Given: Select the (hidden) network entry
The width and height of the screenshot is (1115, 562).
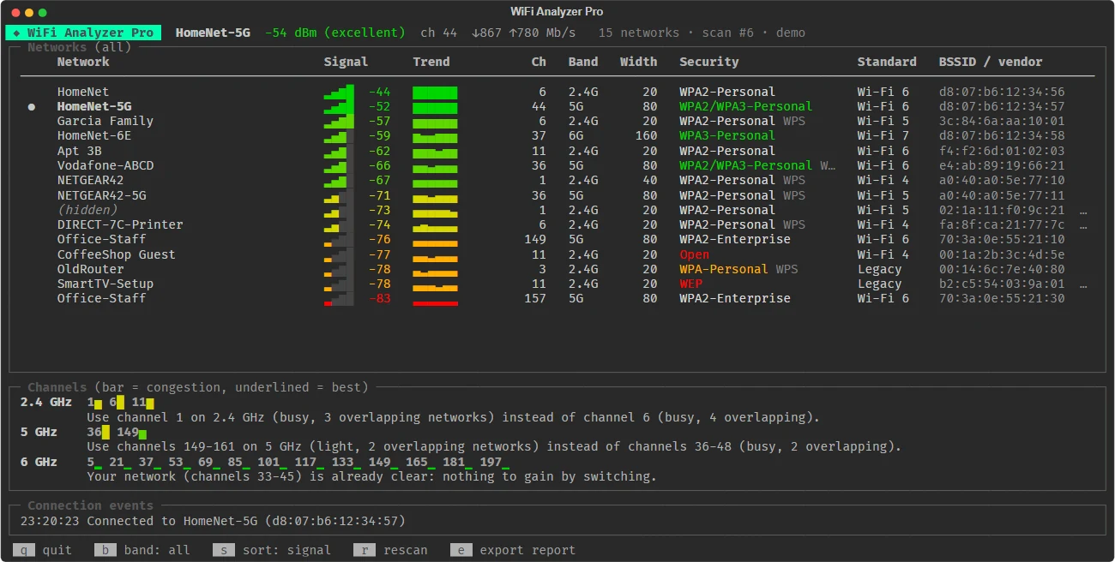Looking at the screenshot, I should pos(87,210).
